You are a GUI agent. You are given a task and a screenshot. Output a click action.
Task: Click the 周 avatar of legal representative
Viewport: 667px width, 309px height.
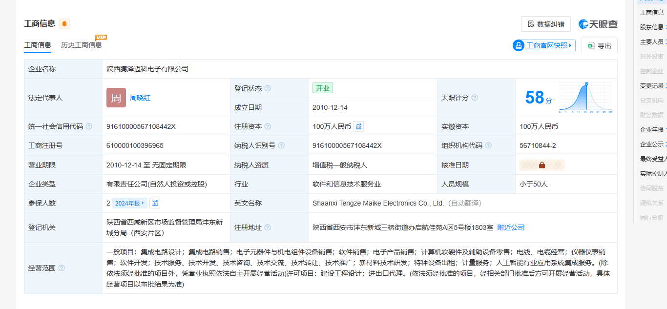click(116, 98)
